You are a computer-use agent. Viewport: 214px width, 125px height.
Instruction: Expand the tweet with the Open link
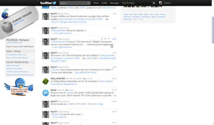114,39
